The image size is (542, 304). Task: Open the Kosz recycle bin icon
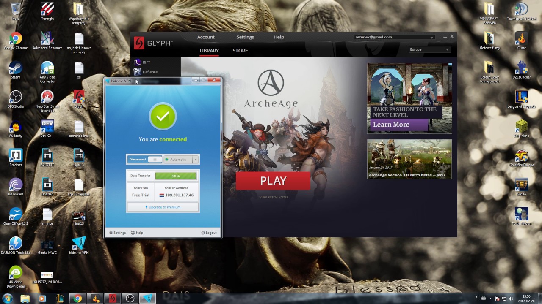(x=16, y=11)
